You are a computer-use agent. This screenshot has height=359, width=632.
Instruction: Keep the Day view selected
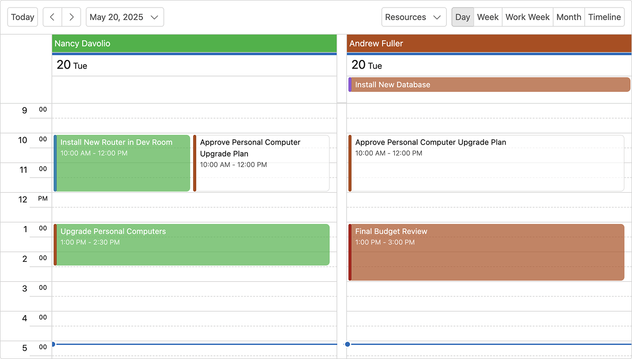pyautogui.click(x=462, y=17)
